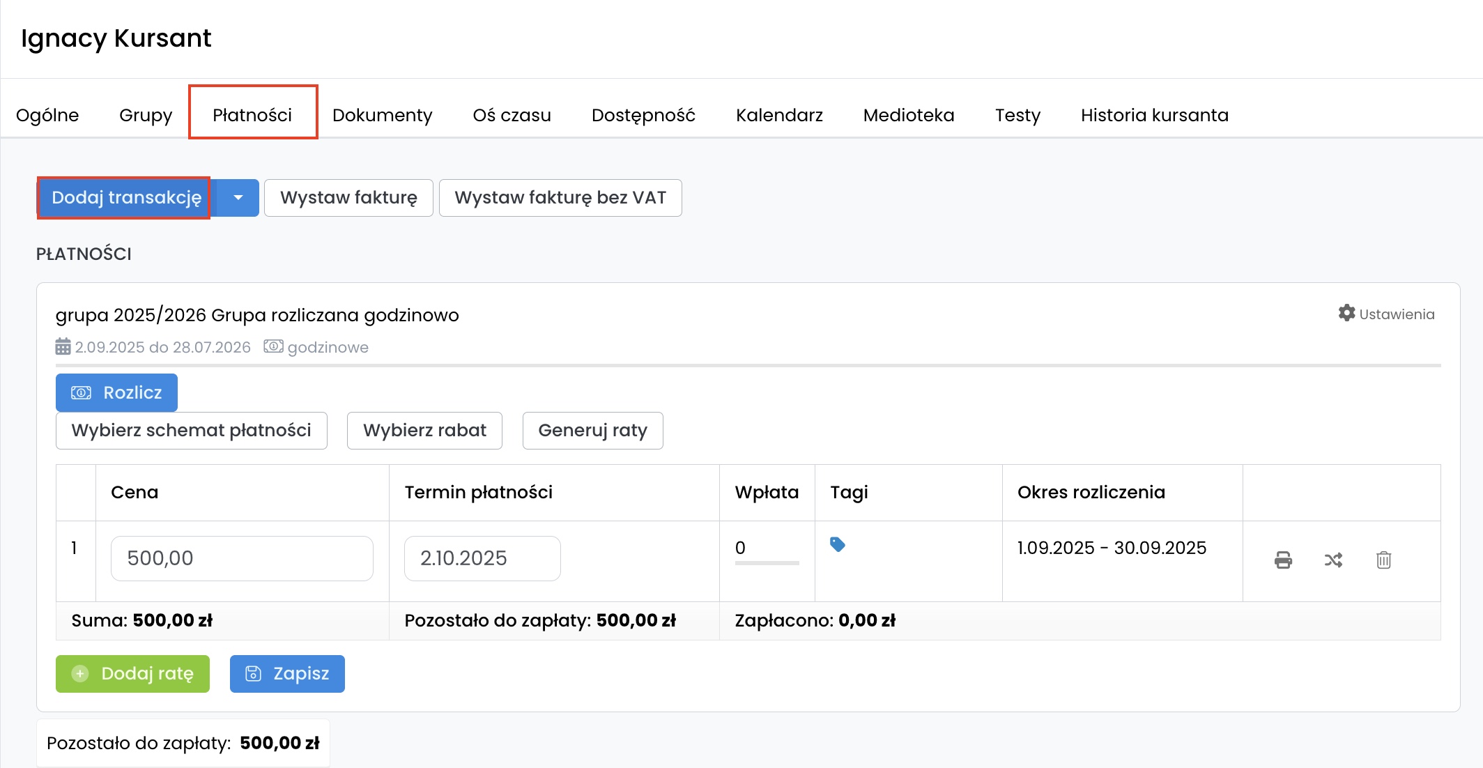Open Wybierz schemat płatności selector
1483x768 pixels.
tap(191, 431)
